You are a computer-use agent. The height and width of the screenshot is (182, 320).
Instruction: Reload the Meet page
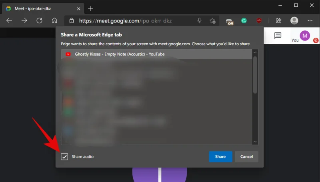[x=39, y=20]
